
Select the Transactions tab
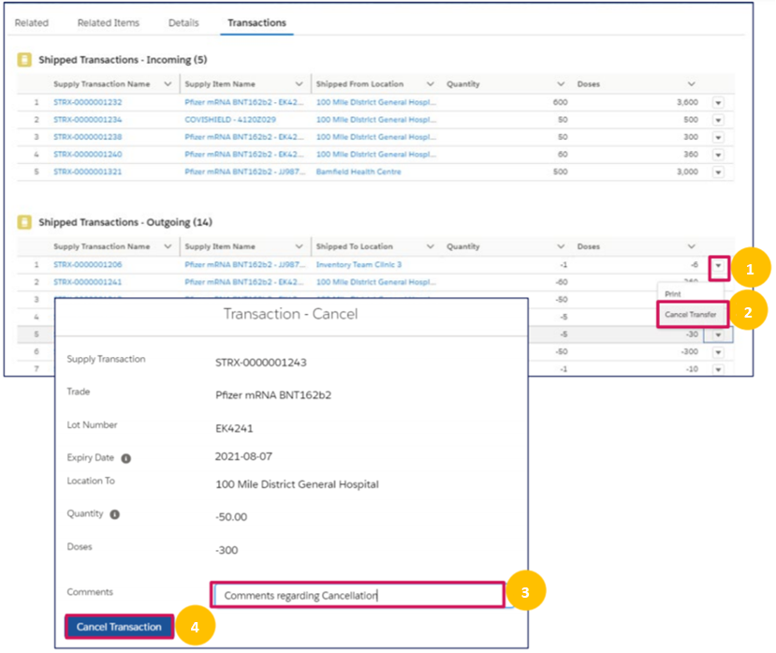256,22
